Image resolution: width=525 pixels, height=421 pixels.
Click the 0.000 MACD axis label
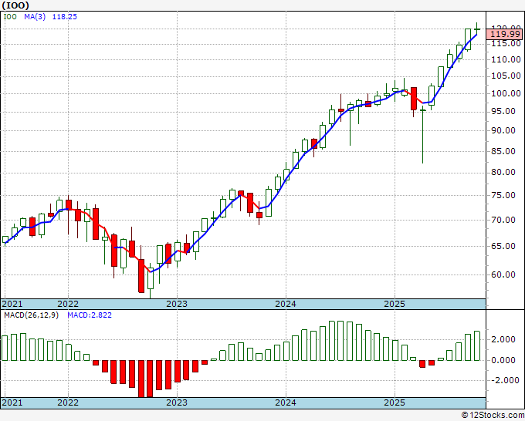(x=503, y=360)
